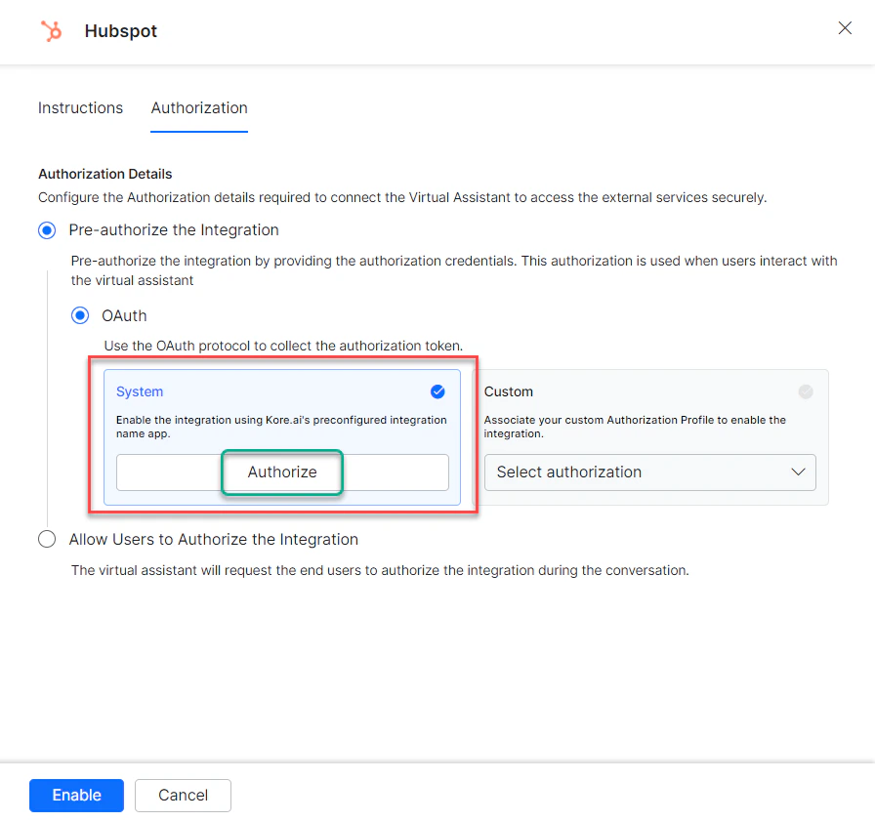
Task: Select the OAuth radio button
Action: point(80,315)
